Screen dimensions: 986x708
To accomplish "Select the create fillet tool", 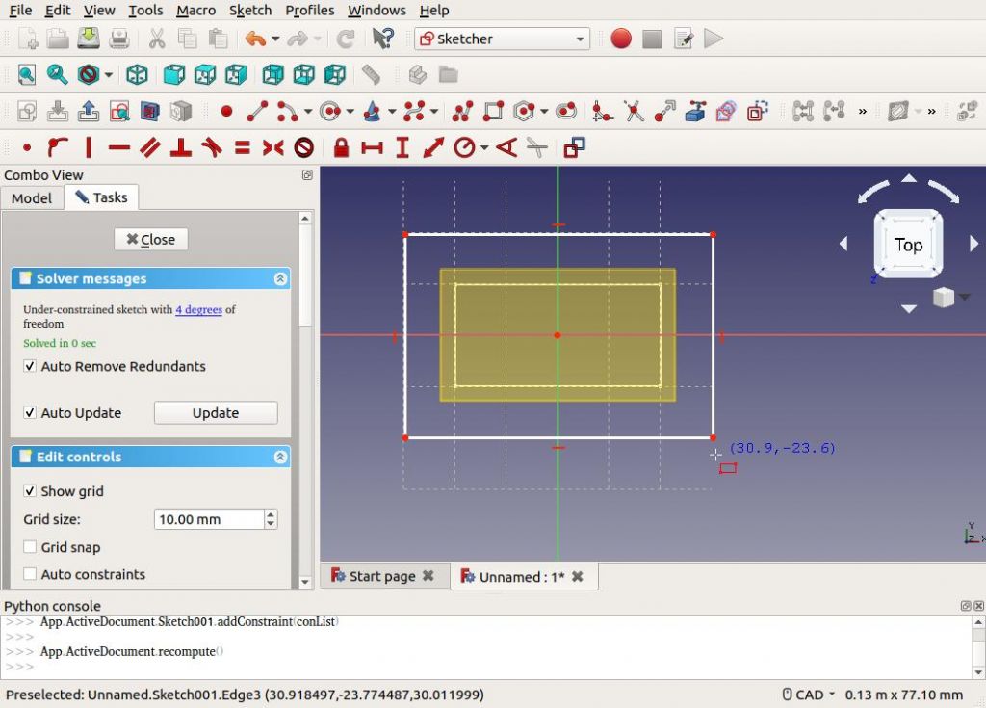I will [603, 112].
